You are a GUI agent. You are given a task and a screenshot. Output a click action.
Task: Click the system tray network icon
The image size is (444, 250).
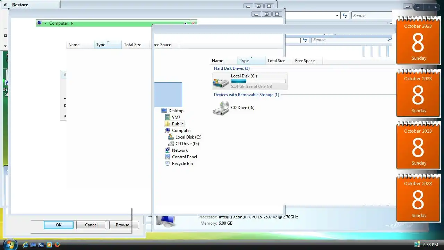click(417, 245)
